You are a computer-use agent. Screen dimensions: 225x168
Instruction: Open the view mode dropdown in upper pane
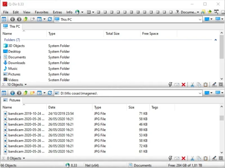point(44,19)
